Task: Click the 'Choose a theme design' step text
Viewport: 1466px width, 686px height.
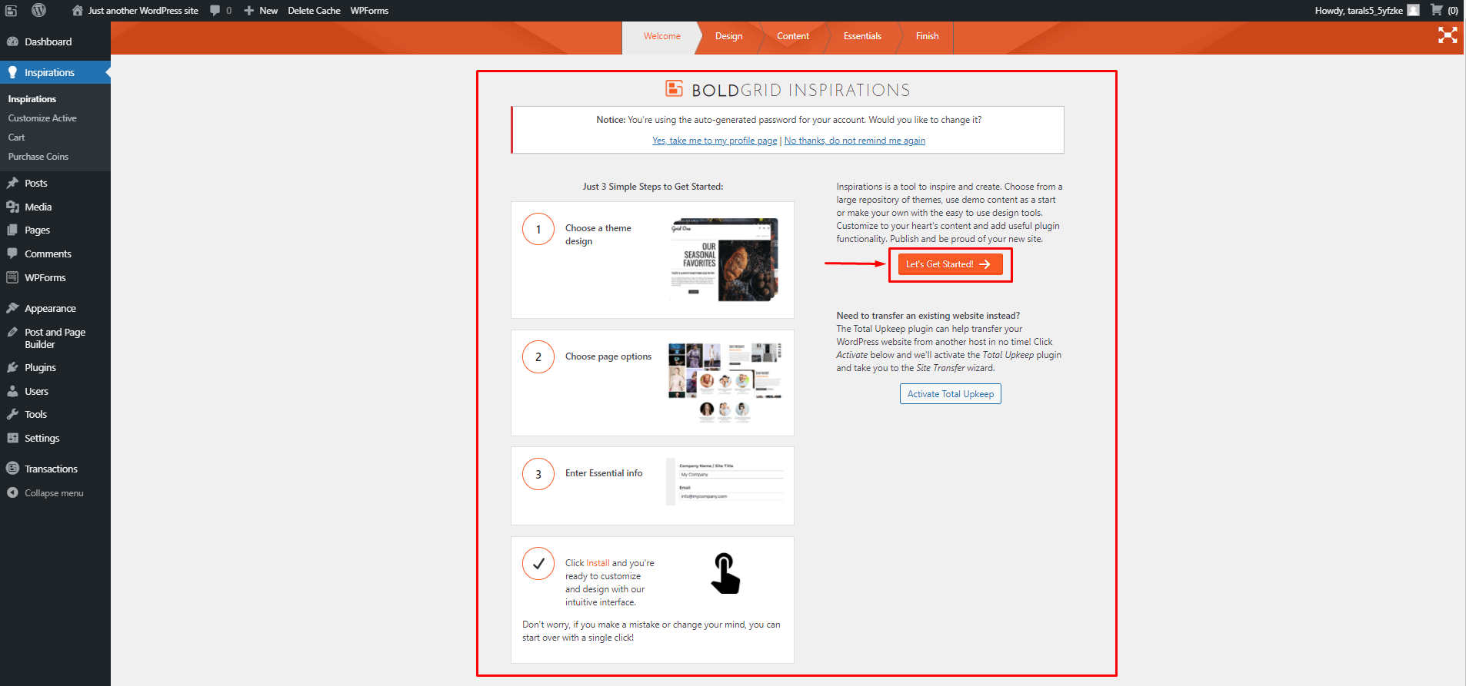Action: (x=598, y=234)
